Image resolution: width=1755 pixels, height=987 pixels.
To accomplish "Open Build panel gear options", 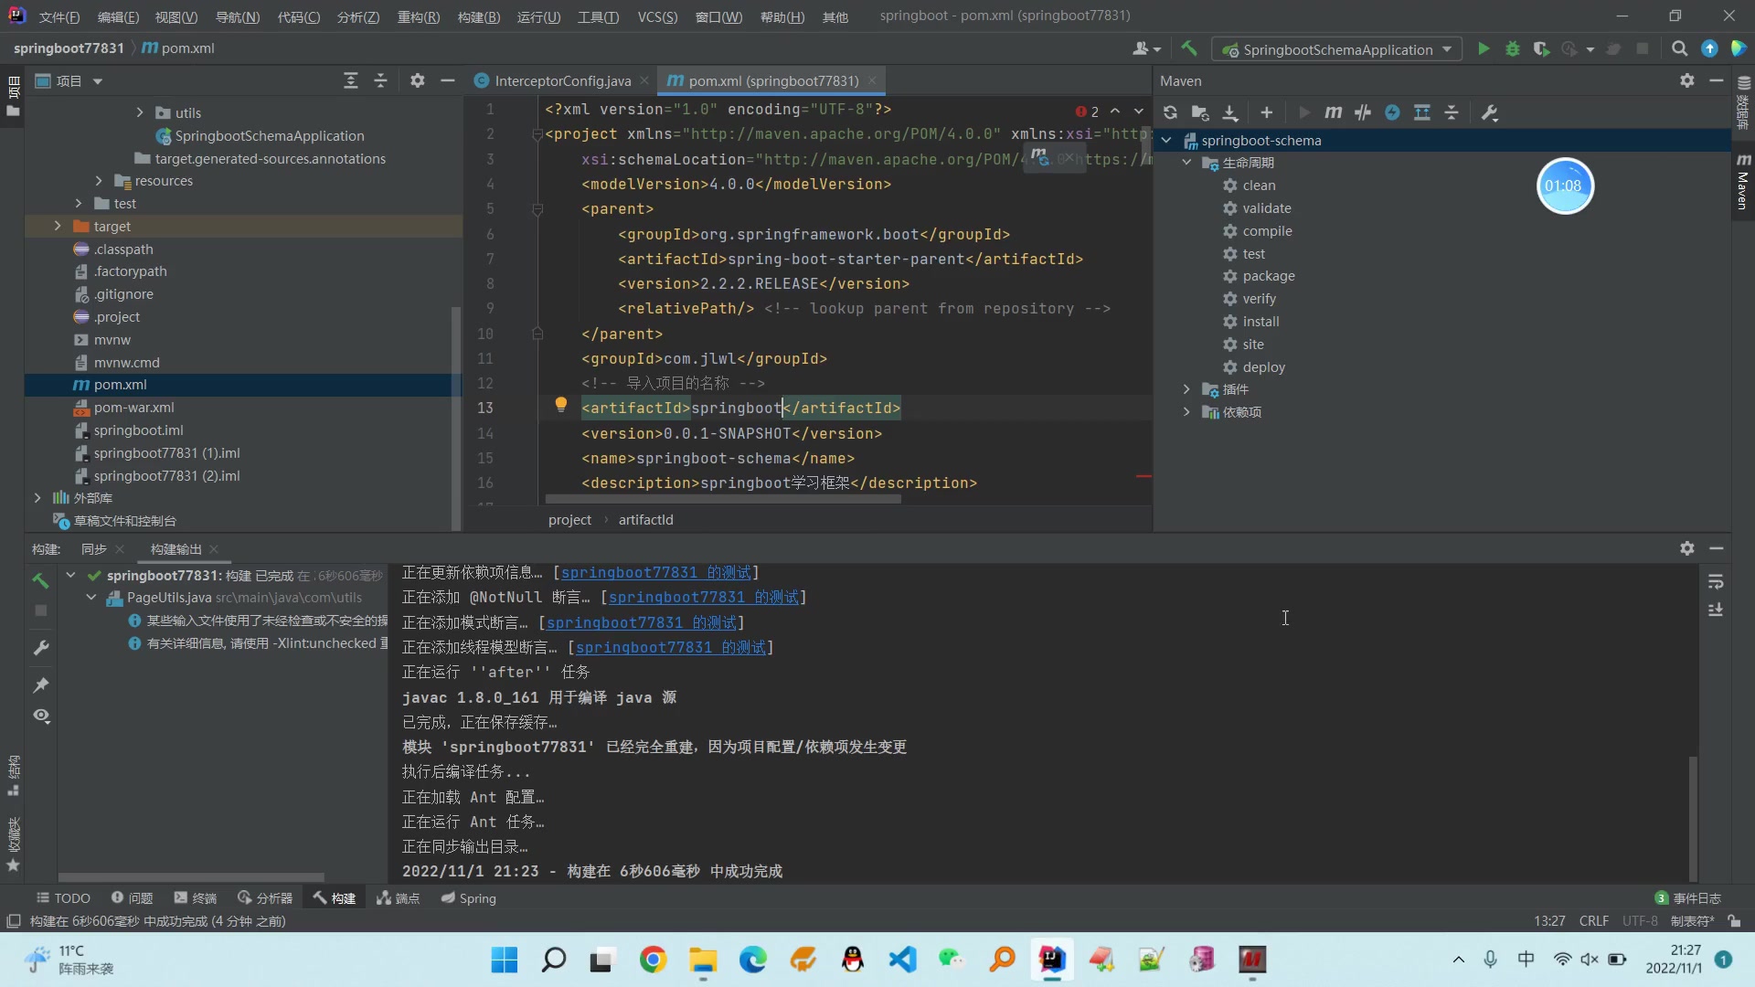I will [x=1687, y=548].
